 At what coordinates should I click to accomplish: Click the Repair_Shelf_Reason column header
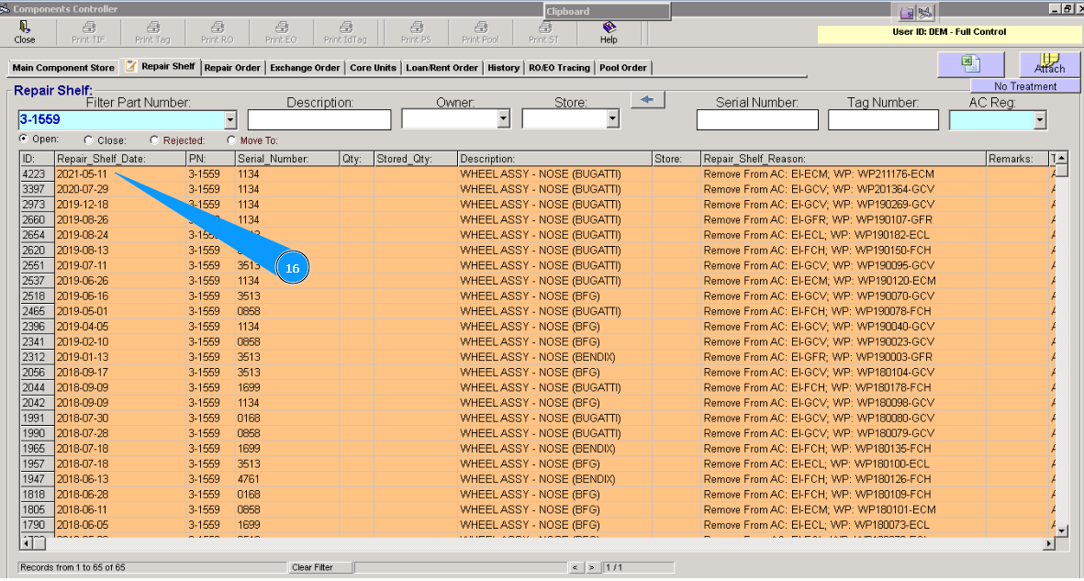(844, 159)
